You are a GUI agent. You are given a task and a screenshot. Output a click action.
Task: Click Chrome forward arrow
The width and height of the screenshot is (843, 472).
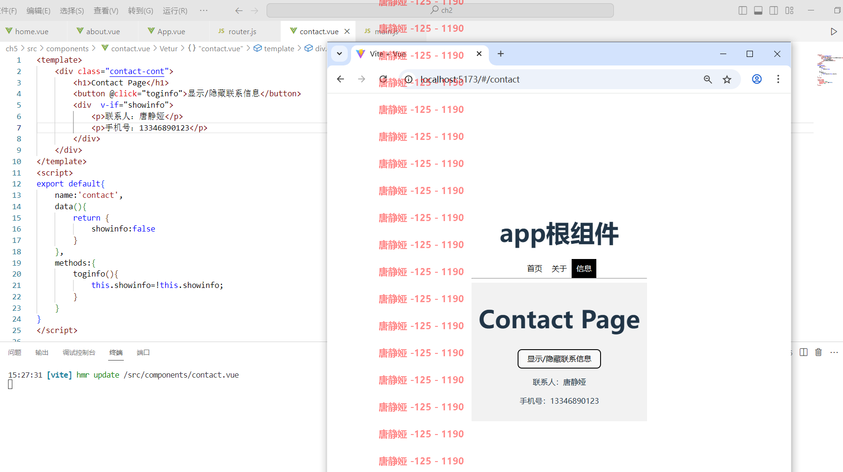pos(361,79)
